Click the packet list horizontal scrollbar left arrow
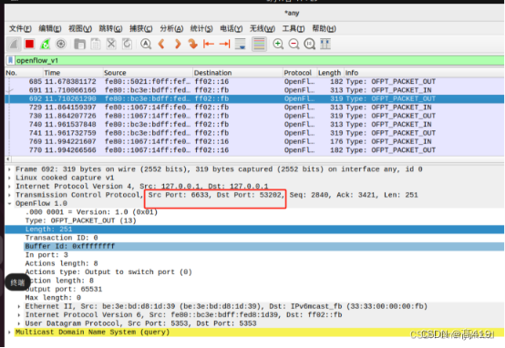The height and width of the screenshot is (348, 505). [8, 159]
